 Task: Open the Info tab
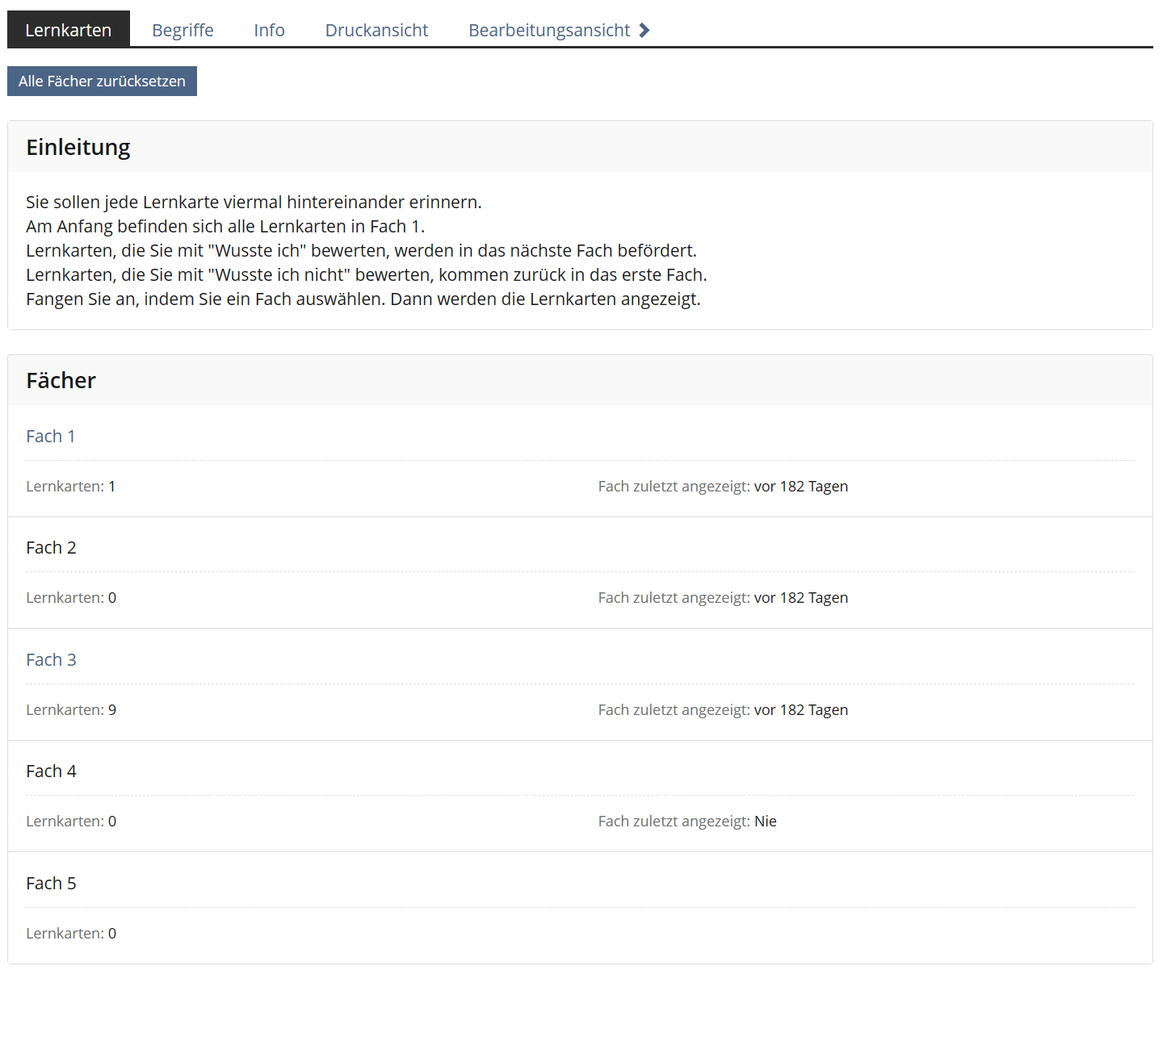tap(269, 30)
